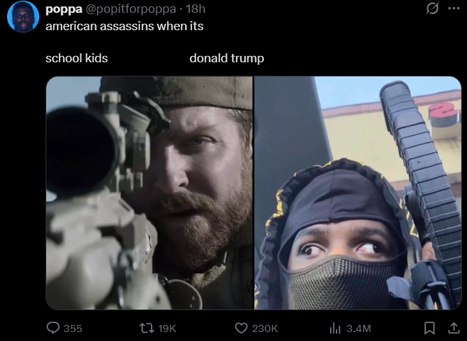Click the 19K reposts count

[x=167, y=329]
